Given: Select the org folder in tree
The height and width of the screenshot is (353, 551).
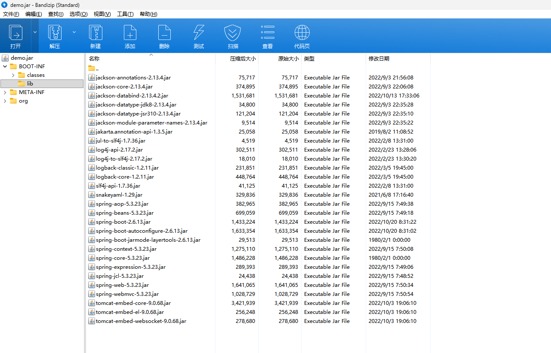Looking at the screenshot, I should click(23, 101).
